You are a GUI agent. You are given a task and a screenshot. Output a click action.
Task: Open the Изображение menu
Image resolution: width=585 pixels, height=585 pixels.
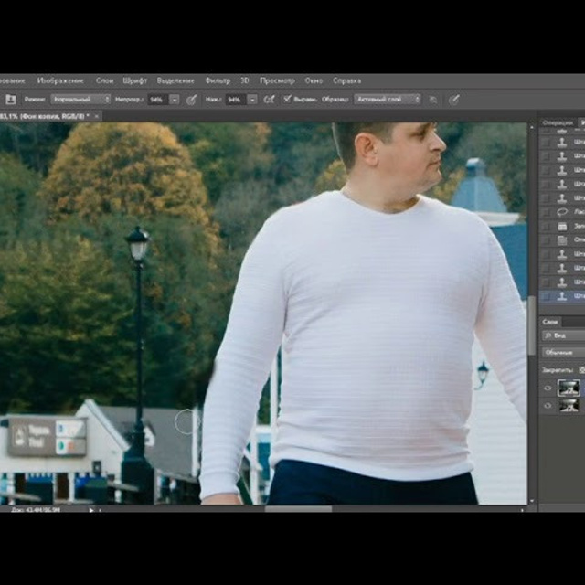pos(60,80)
